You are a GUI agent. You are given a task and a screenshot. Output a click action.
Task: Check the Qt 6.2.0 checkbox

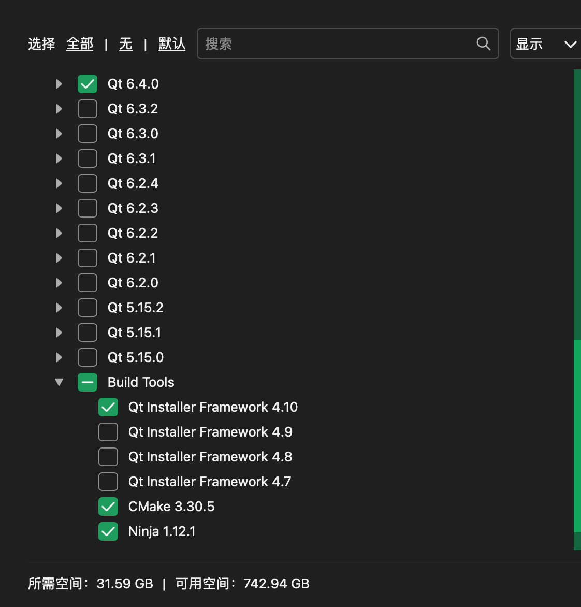[88, 283]
